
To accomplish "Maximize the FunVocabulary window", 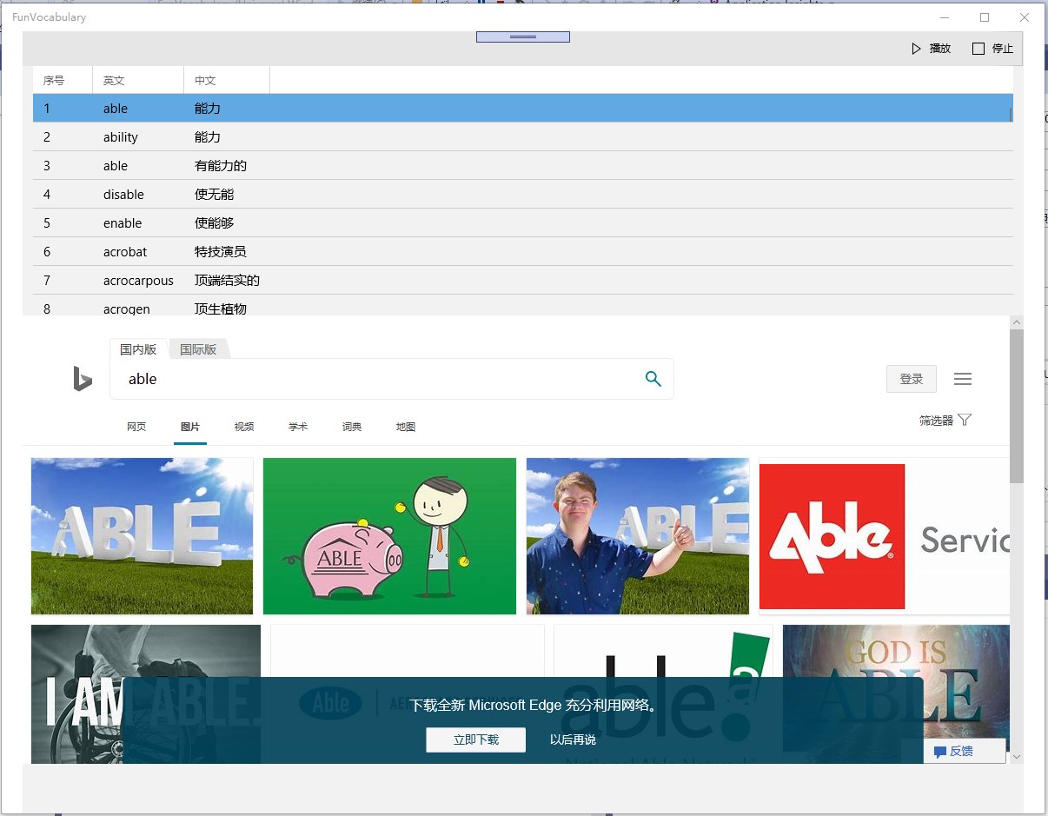I will pyautogui.click(x=985, y=17).
